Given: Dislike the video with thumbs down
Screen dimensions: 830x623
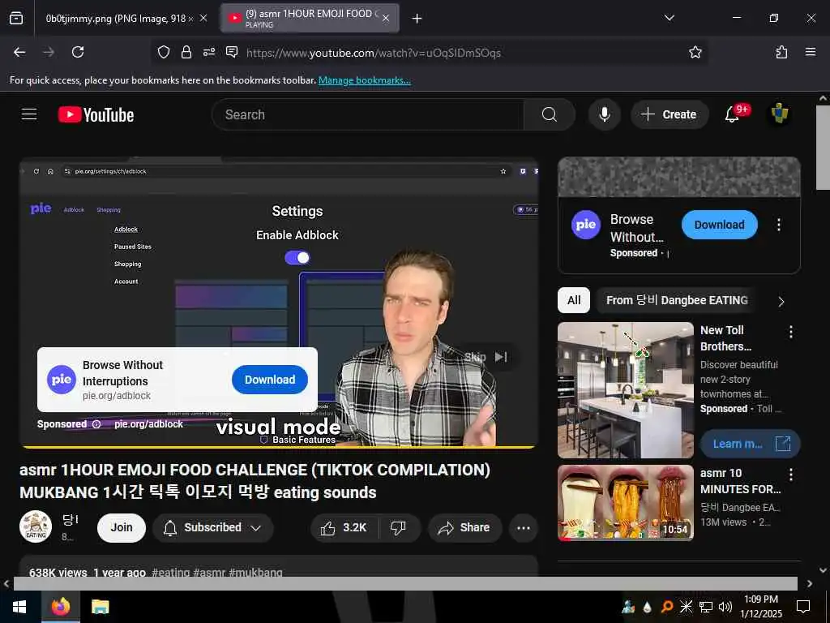Looking at the screenshot, I should pos(398,527).
